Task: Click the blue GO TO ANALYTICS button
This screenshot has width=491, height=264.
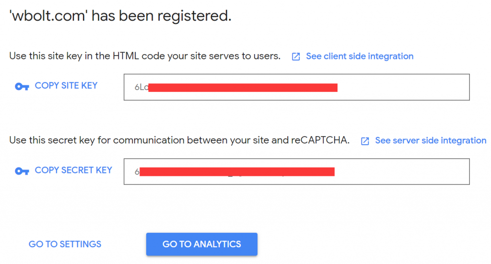Action: [201, 244]
